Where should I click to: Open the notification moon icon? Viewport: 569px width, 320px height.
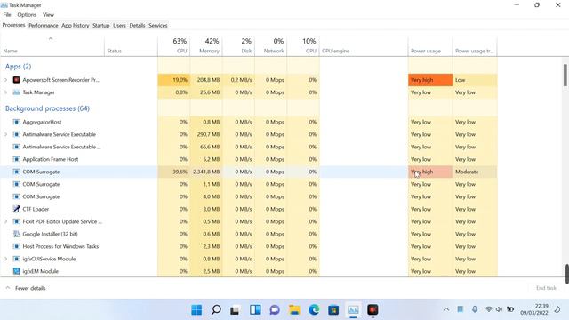(x=557, y=309)
